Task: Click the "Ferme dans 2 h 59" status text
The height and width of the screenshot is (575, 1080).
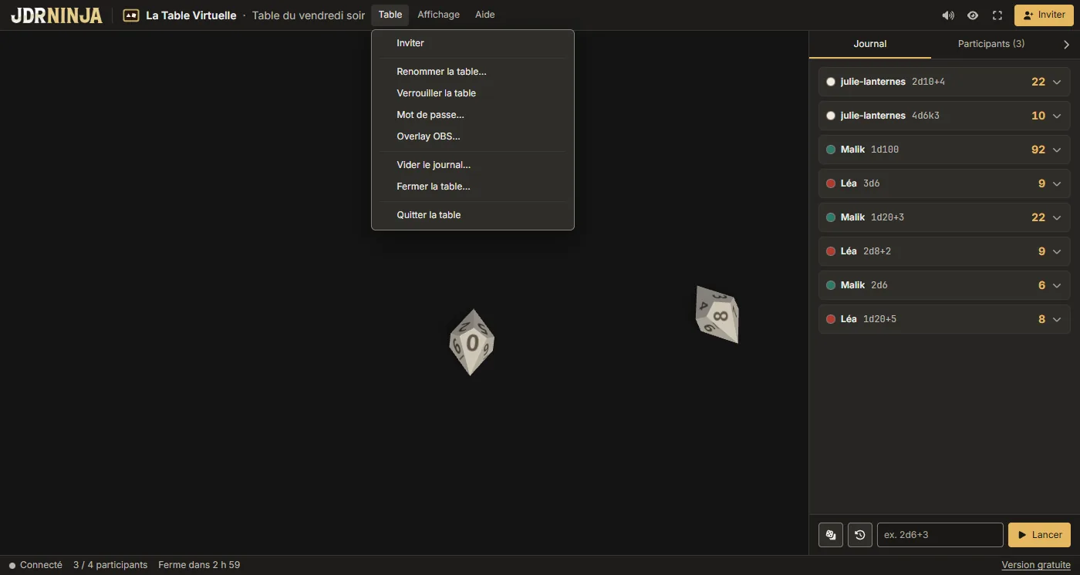Action: (199, 565)
